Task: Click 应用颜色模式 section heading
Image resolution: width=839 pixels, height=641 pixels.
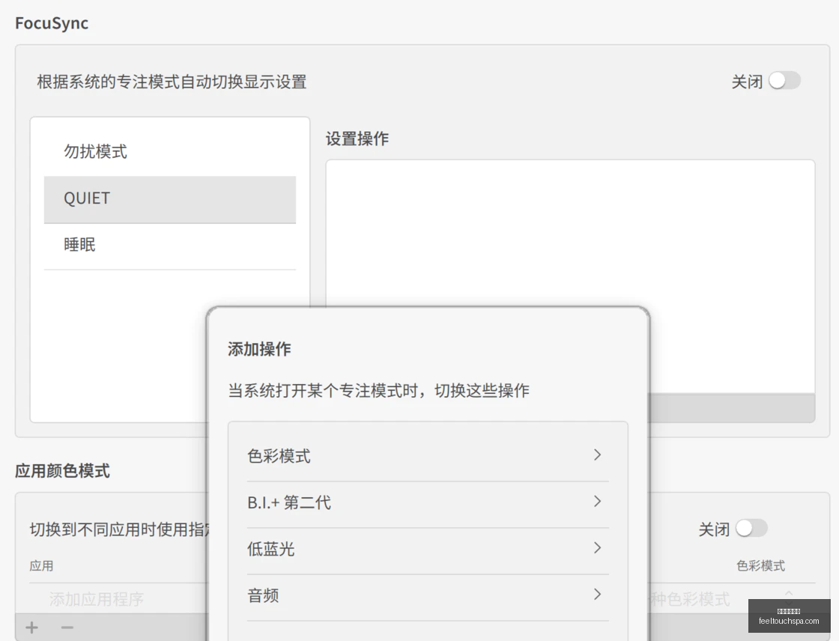Action: [x=63, y=471]
